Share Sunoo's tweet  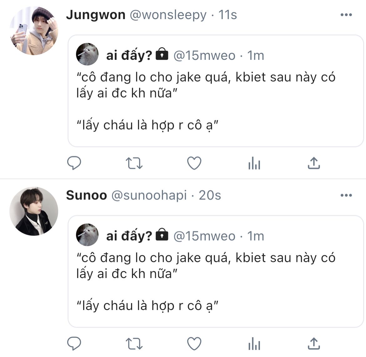click(x=314, y=344)
